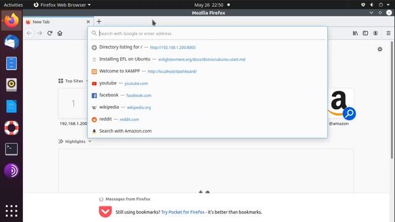
Task: Pick the youtube suggestion
Action: (207, 83)
